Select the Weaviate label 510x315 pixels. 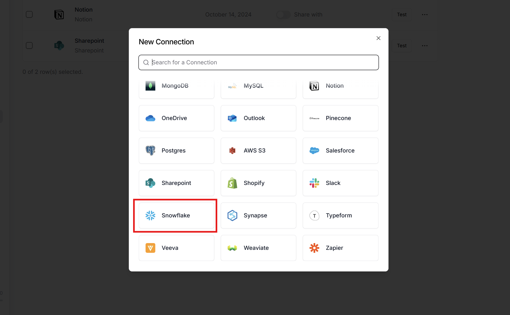point(256,248)
